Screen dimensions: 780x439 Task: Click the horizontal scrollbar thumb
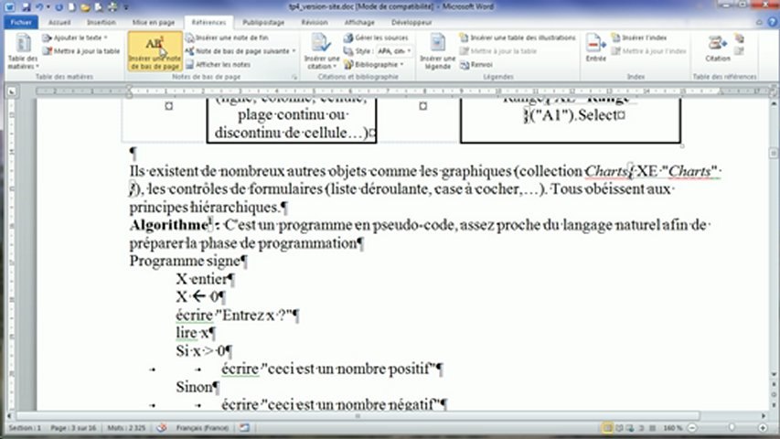click(358, 416)
